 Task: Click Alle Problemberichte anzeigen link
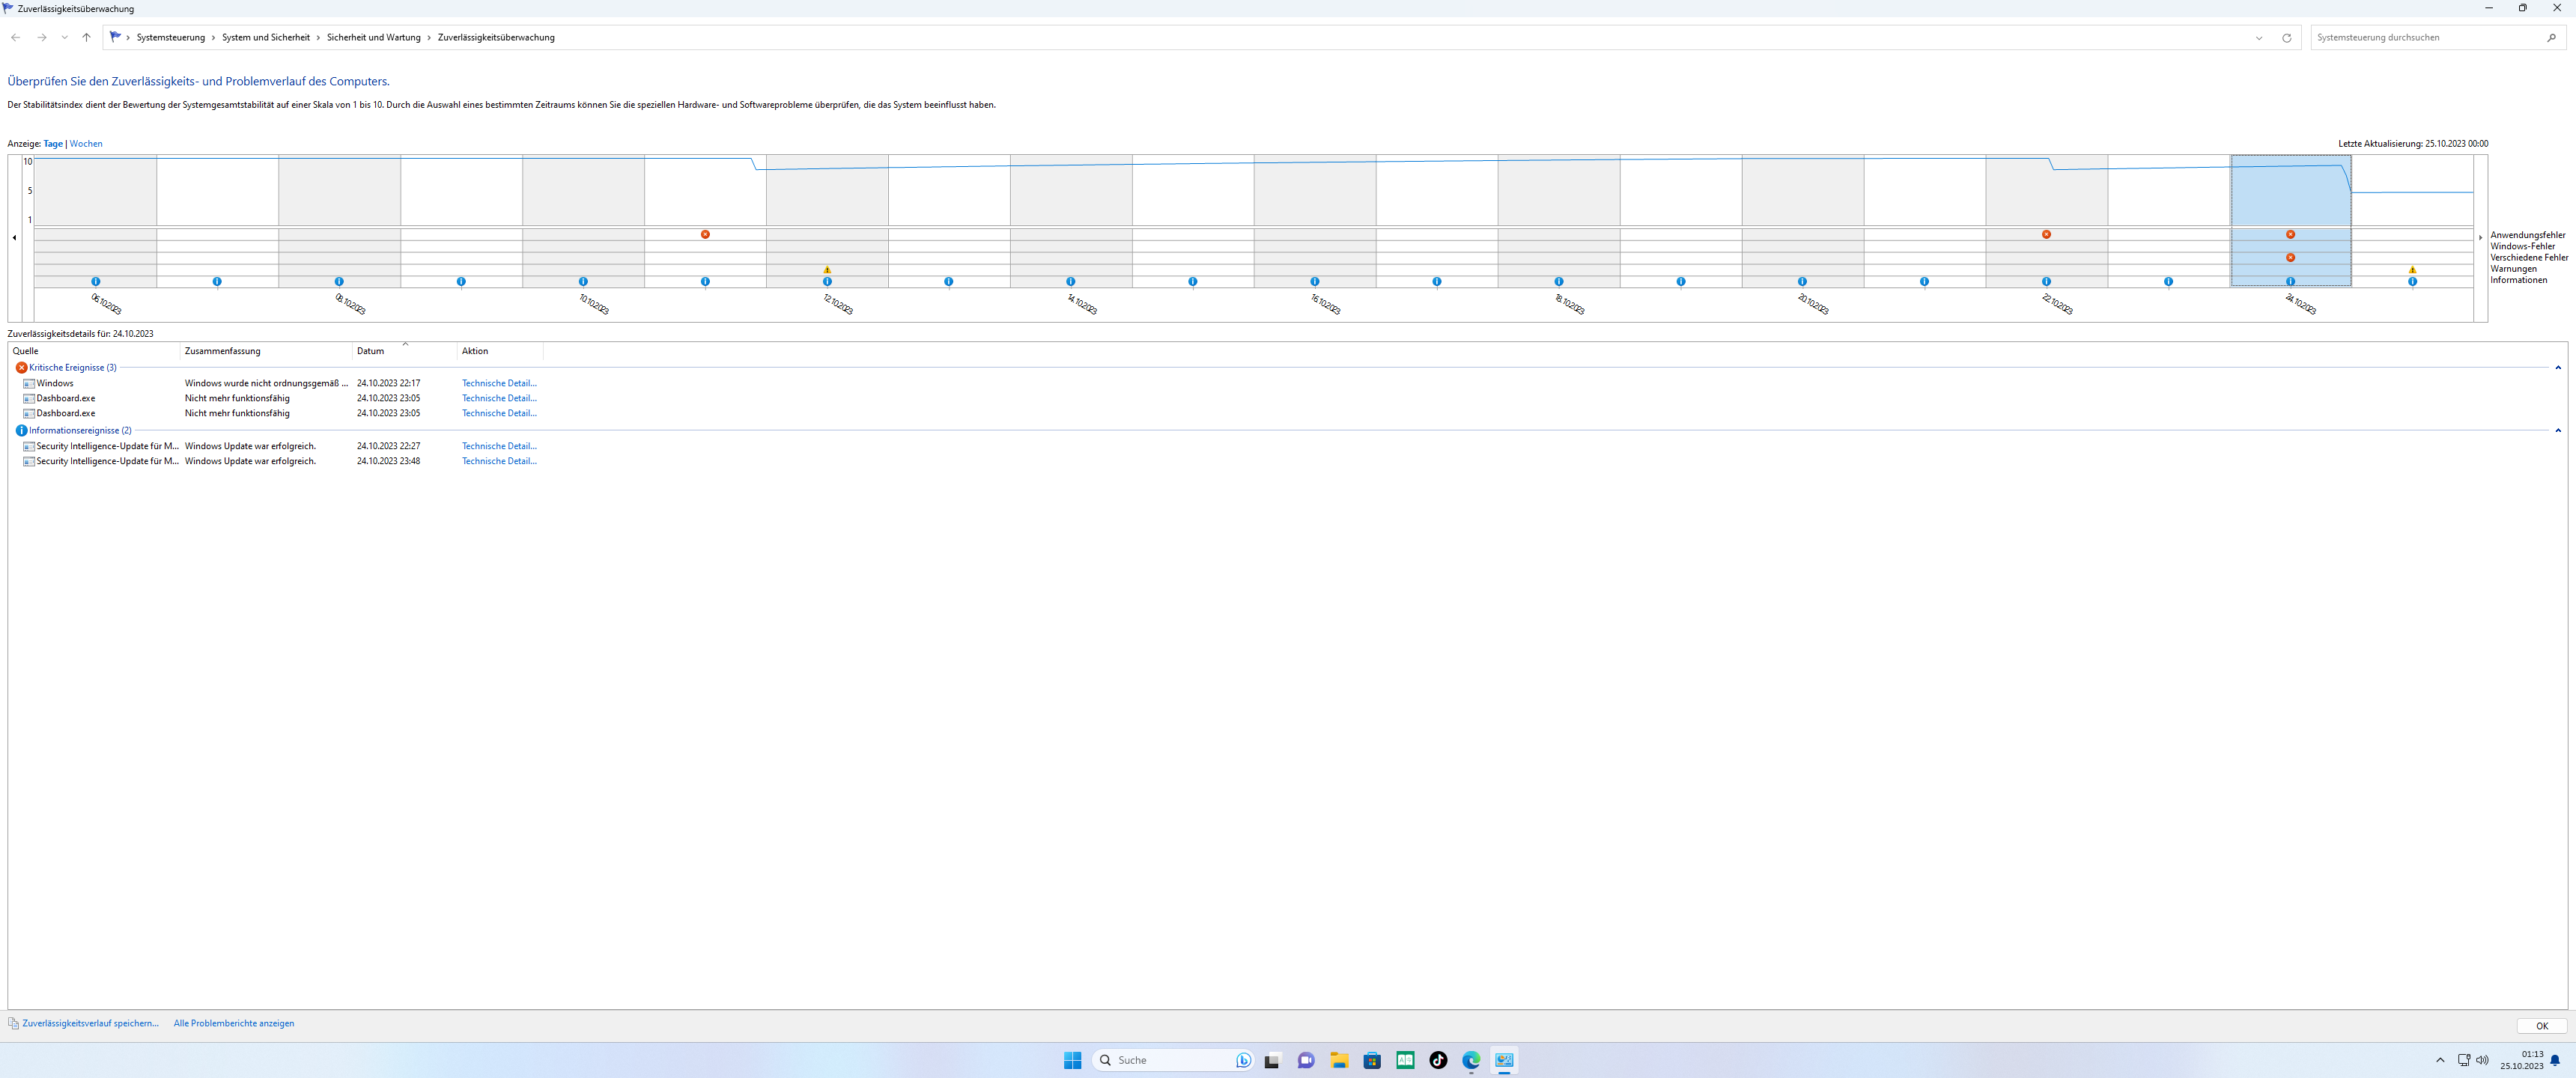point(234,1023)
